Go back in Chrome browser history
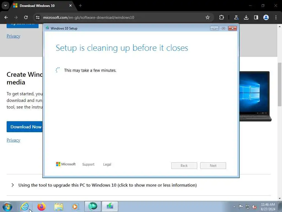The image size is (282, 212). (x=6, y=17)
